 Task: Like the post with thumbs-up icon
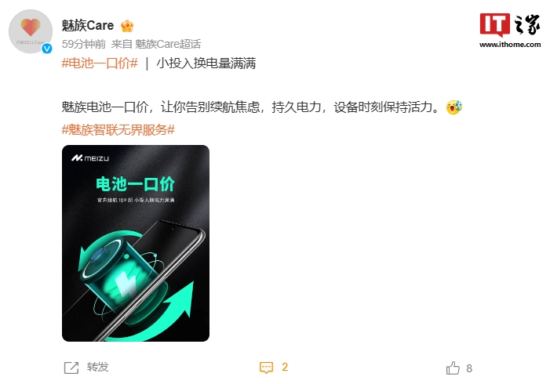pos(453,368)
